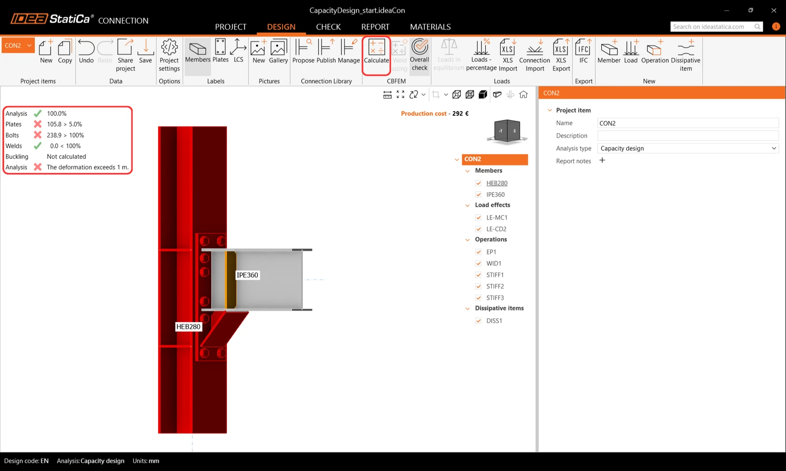Toggle LCS labels display

pos(238,52)
